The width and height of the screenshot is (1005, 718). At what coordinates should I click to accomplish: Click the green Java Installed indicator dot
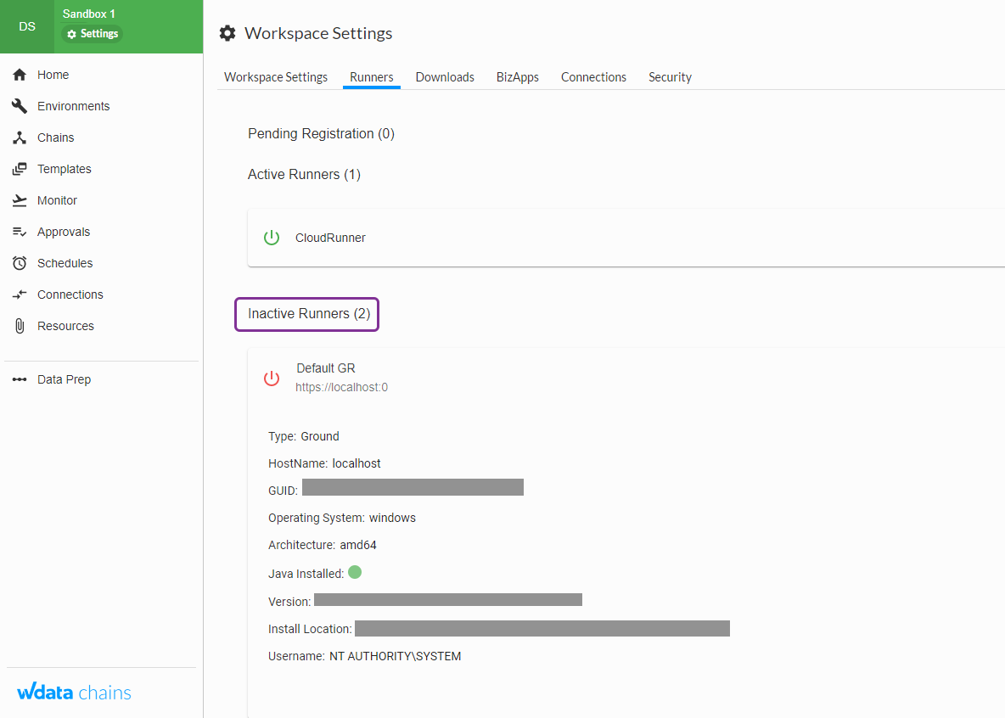(x=355, y=573)
